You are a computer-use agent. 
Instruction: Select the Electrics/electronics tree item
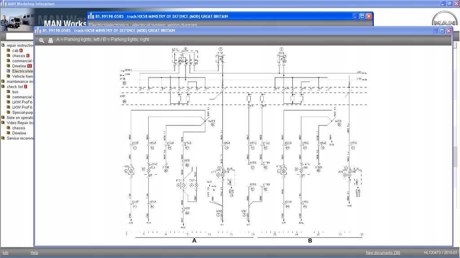(22, 71)
